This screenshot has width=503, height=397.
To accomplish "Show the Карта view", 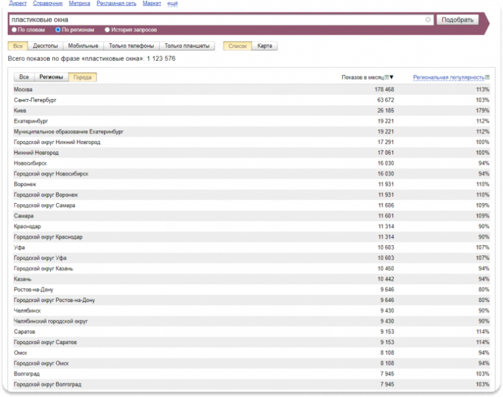I will pyautogui.click(x=265, y=46).
